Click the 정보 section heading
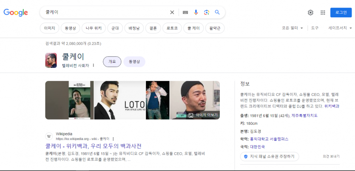The width and height of the screenshot is (355, 171). click(x=245, y=84)
